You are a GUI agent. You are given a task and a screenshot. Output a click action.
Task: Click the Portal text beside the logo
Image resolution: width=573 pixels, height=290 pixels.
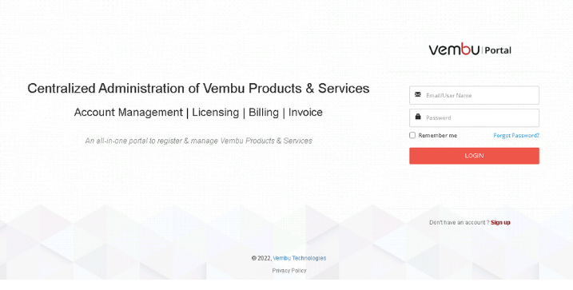[498, 50]
